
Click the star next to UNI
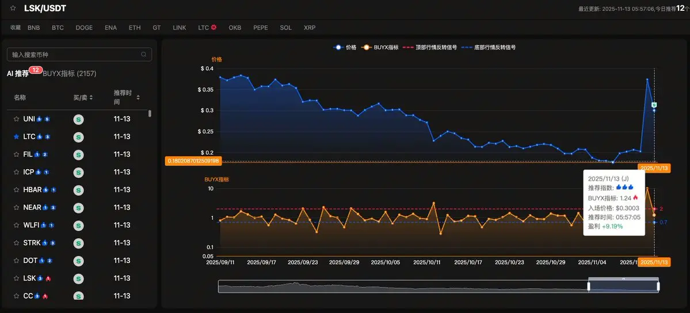pos(17,119)
